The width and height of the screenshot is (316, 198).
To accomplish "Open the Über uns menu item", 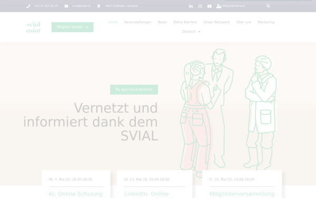I will [x=244, y=22].
